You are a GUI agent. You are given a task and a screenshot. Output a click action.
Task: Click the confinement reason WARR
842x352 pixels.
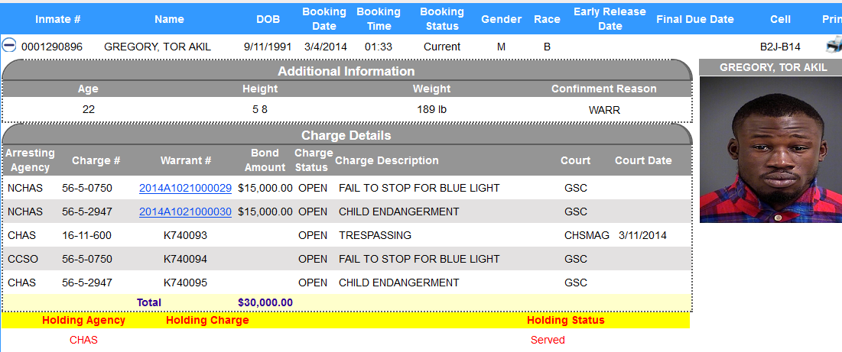coord(604,111)
